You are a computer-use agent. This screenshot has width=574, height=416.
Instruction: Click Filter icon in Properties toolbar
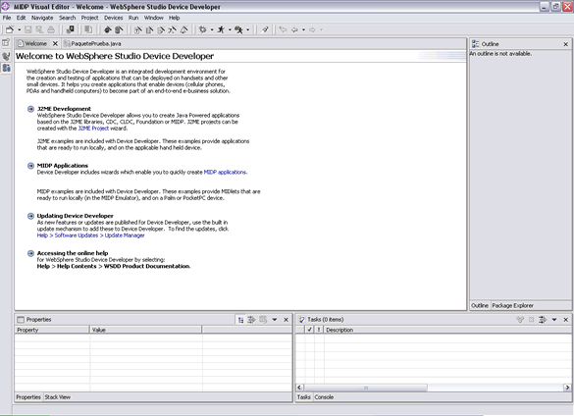tap(251, 320)
